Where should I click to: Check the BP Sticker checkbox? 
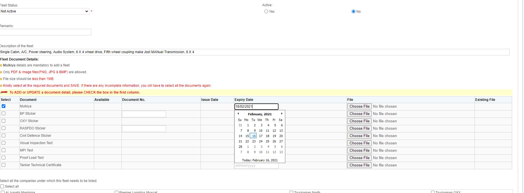tap(4, 114)
